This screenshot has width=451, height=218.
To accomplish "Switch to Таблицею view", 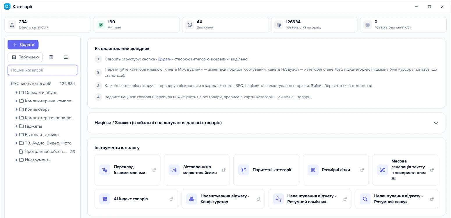I will 25,57.
